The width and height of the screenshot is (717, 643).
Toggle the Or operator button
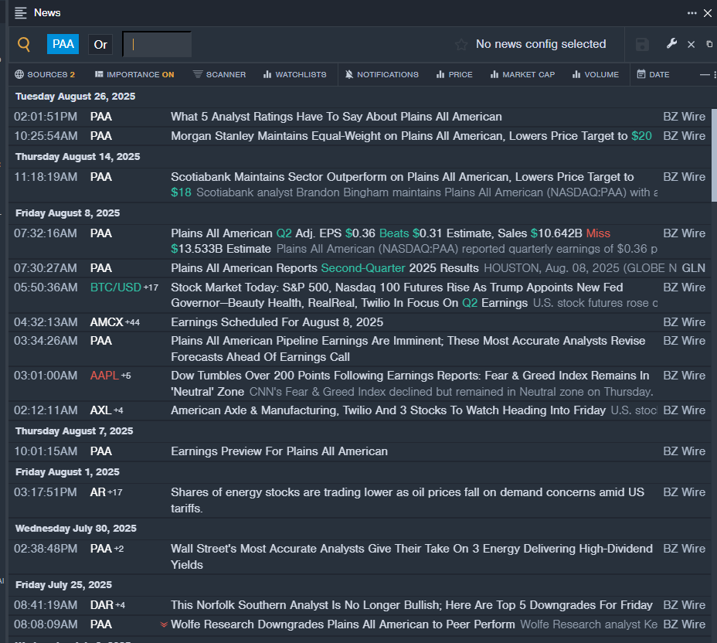[x=100, y=44]
